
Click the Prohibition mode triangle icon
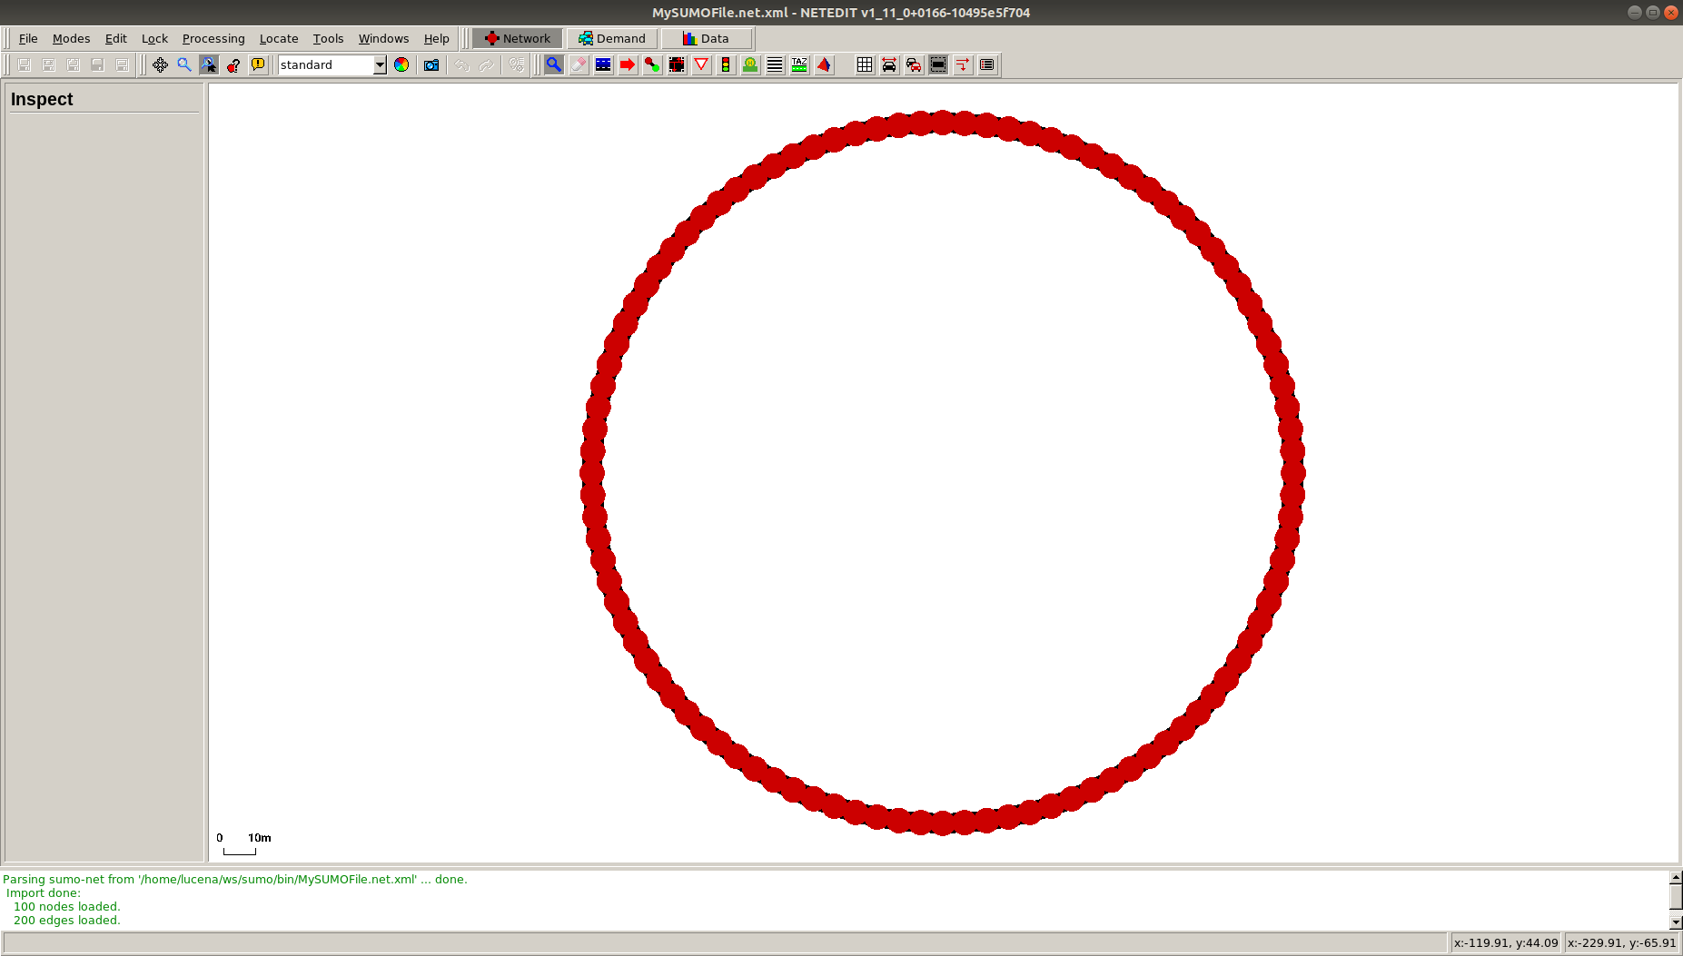coord(701,64)
